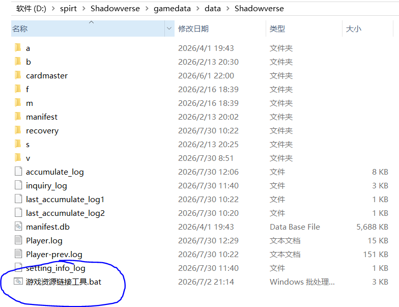Select the file 游戏资源链接工具.bat

tap(63, 282)
